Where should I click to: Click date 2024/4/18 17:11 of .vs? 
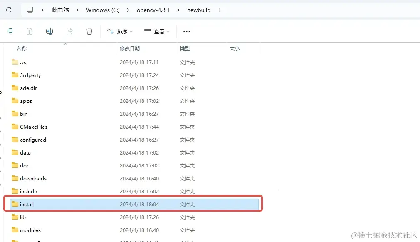pyautogui.click(x=139, y=62)
